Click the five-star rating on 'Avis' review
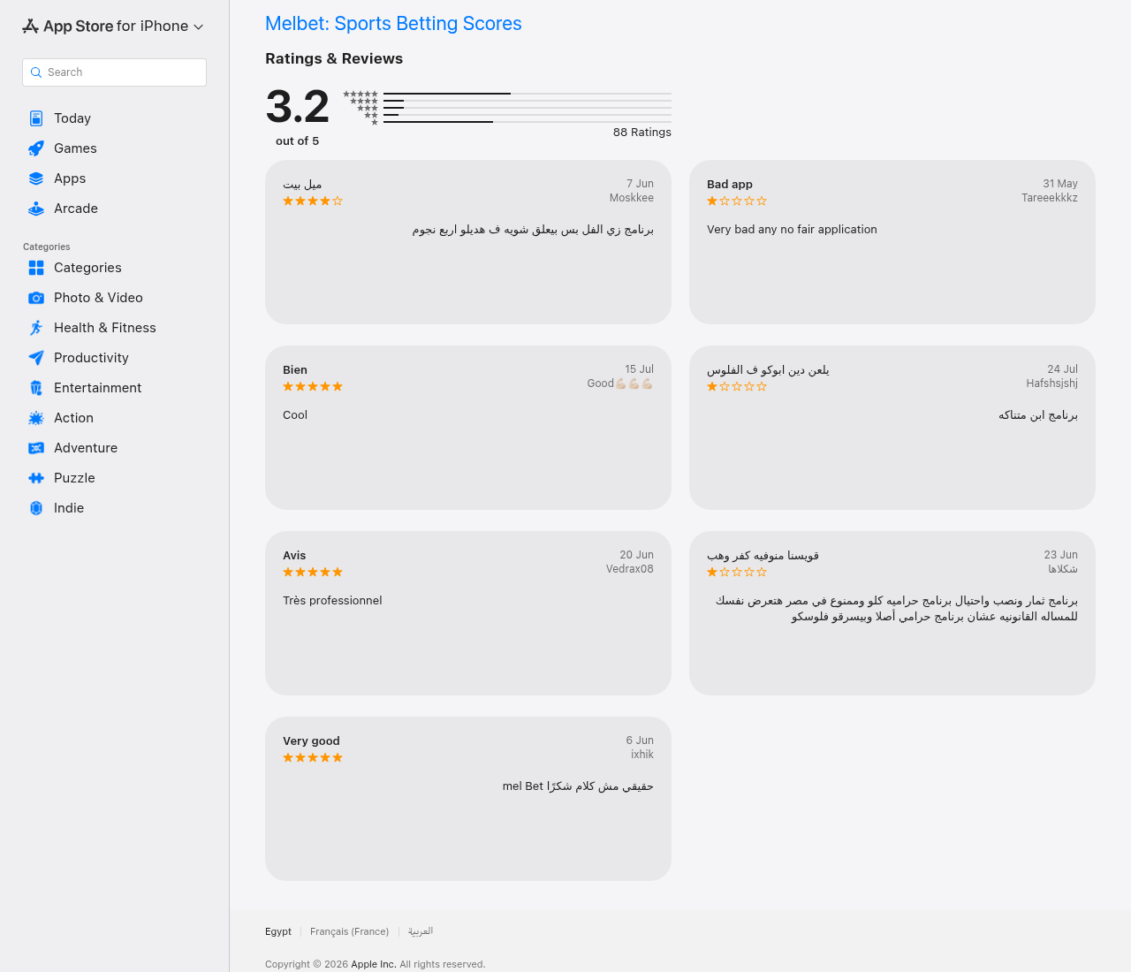This screenshot has width=1131, height=972. pyautogui.click(x=313, y=573)
